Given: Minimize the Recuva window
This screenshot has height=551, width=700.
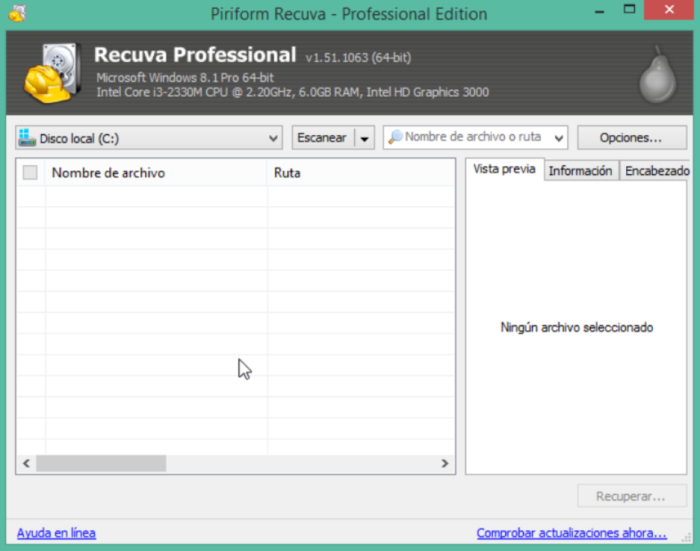Looking at the screenshot, I should click(x=600, y=11).
